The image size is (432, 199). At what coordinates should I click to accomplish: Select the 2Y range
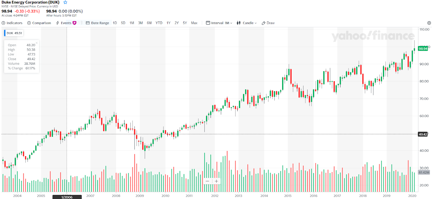point(177,23)
